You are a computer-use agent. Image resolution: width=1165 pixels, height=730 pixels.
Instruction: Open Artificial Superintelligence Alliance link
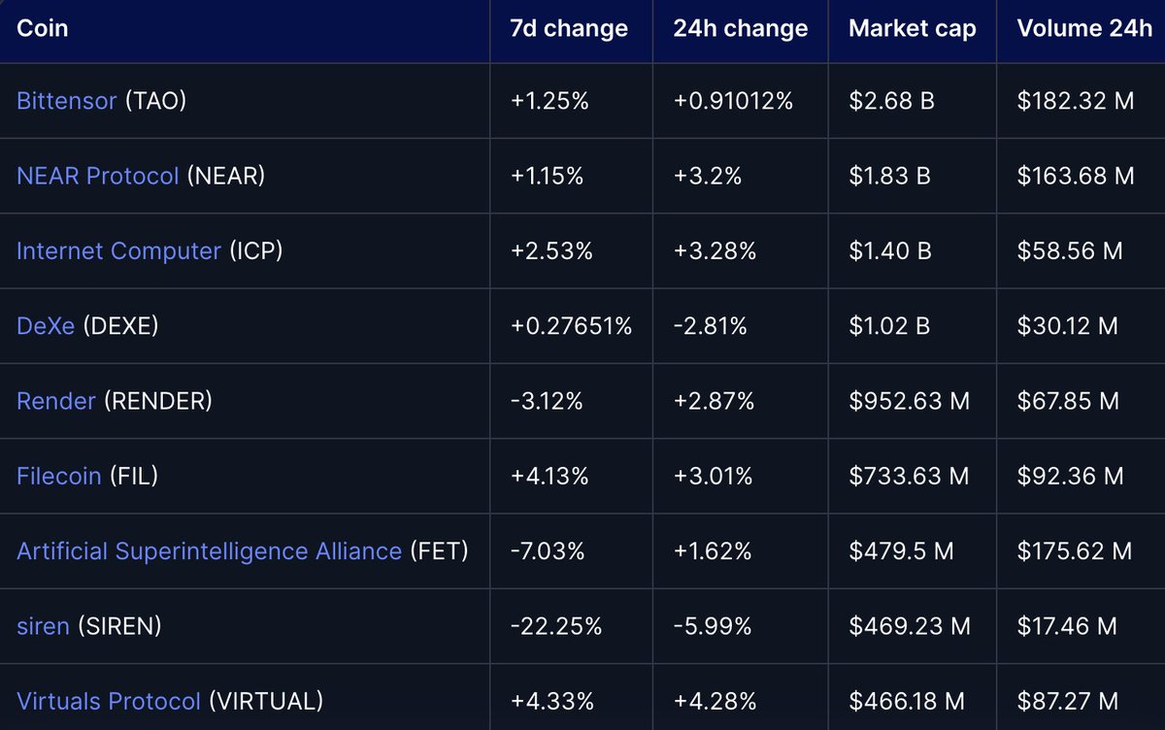pyautogui.click(x=209, y=550)
